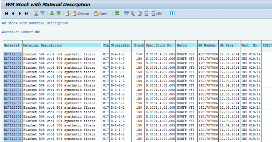
Task: Jump to first page using first-page arrow
Action: (x=6, y=14)
